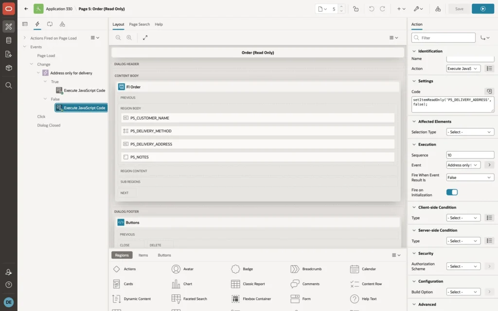Expand Actions Fired on Page Load node
Screen dimensions: 498x311
[x=24, y=38]
